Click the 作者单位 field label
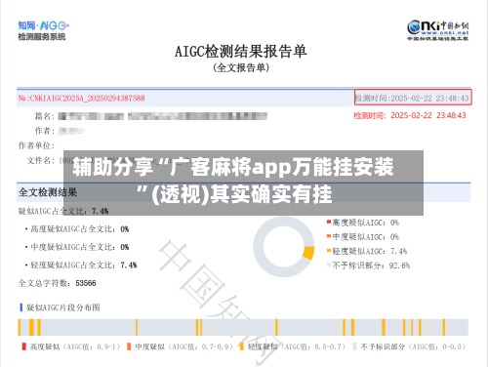 (x=36, y=145)
